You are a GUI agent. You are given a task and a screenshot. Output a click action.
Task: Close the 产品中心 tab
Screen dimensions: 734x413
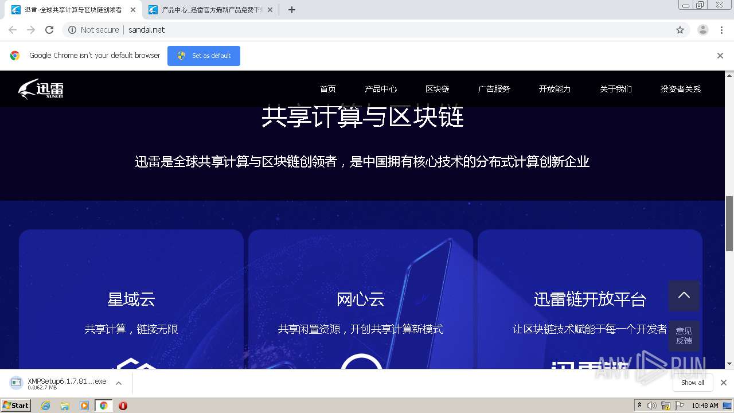[x=270, y=10]
